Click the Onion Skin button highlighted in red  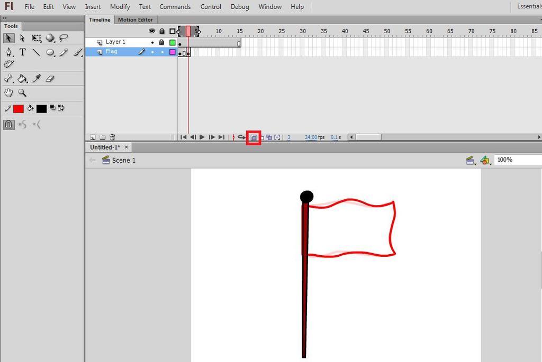pyautogui.click(x=254, y=137)
